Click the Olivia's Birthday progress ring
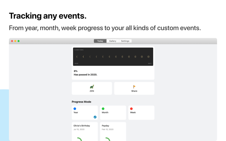 point(80,139)
